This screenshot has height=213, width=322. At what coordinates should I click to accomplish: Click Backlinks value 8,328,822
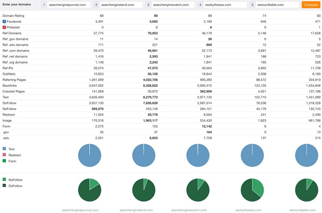pyautogui.click(x=150, y=85)
